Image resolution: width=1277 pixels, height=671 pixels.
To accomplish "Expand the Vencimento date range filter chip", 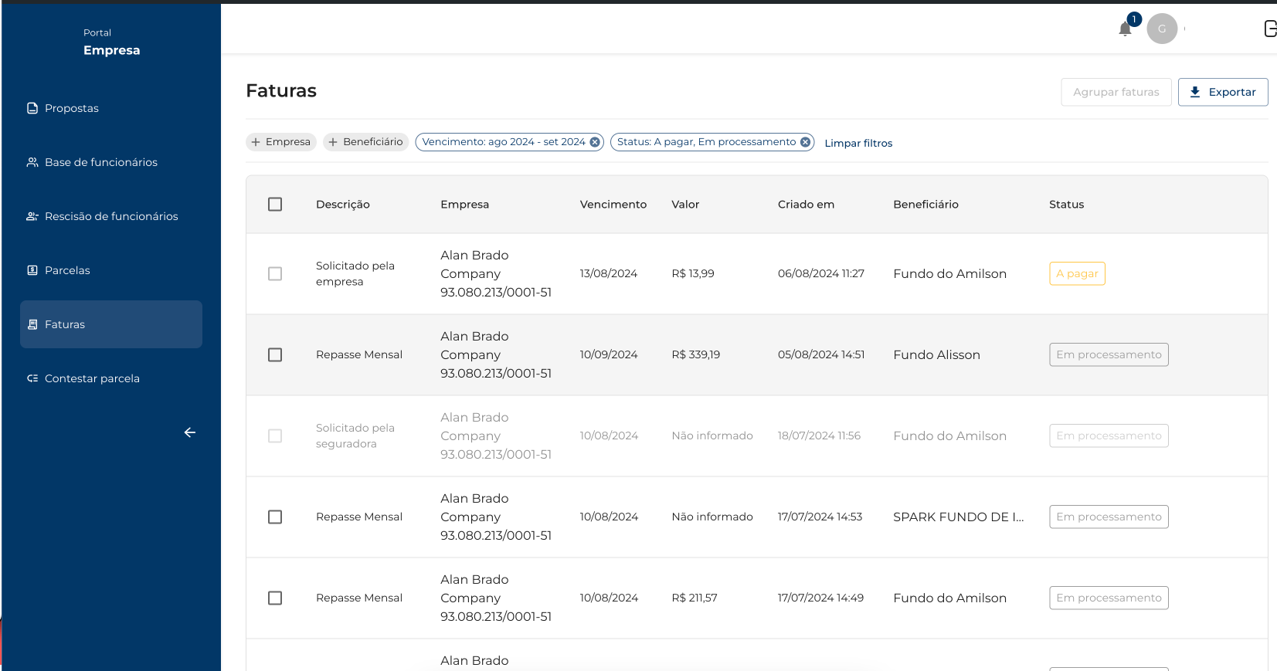I will tap(503, 142).
